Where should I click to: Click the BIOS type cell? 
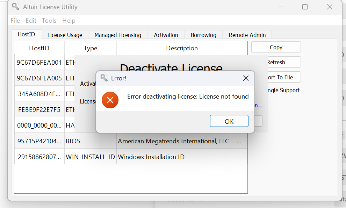click(91, 141)
